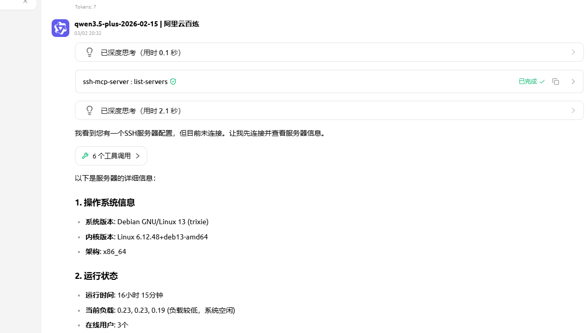Close the left panel with the X icon
The image size is (588, 333).
[x=25, y=2]
